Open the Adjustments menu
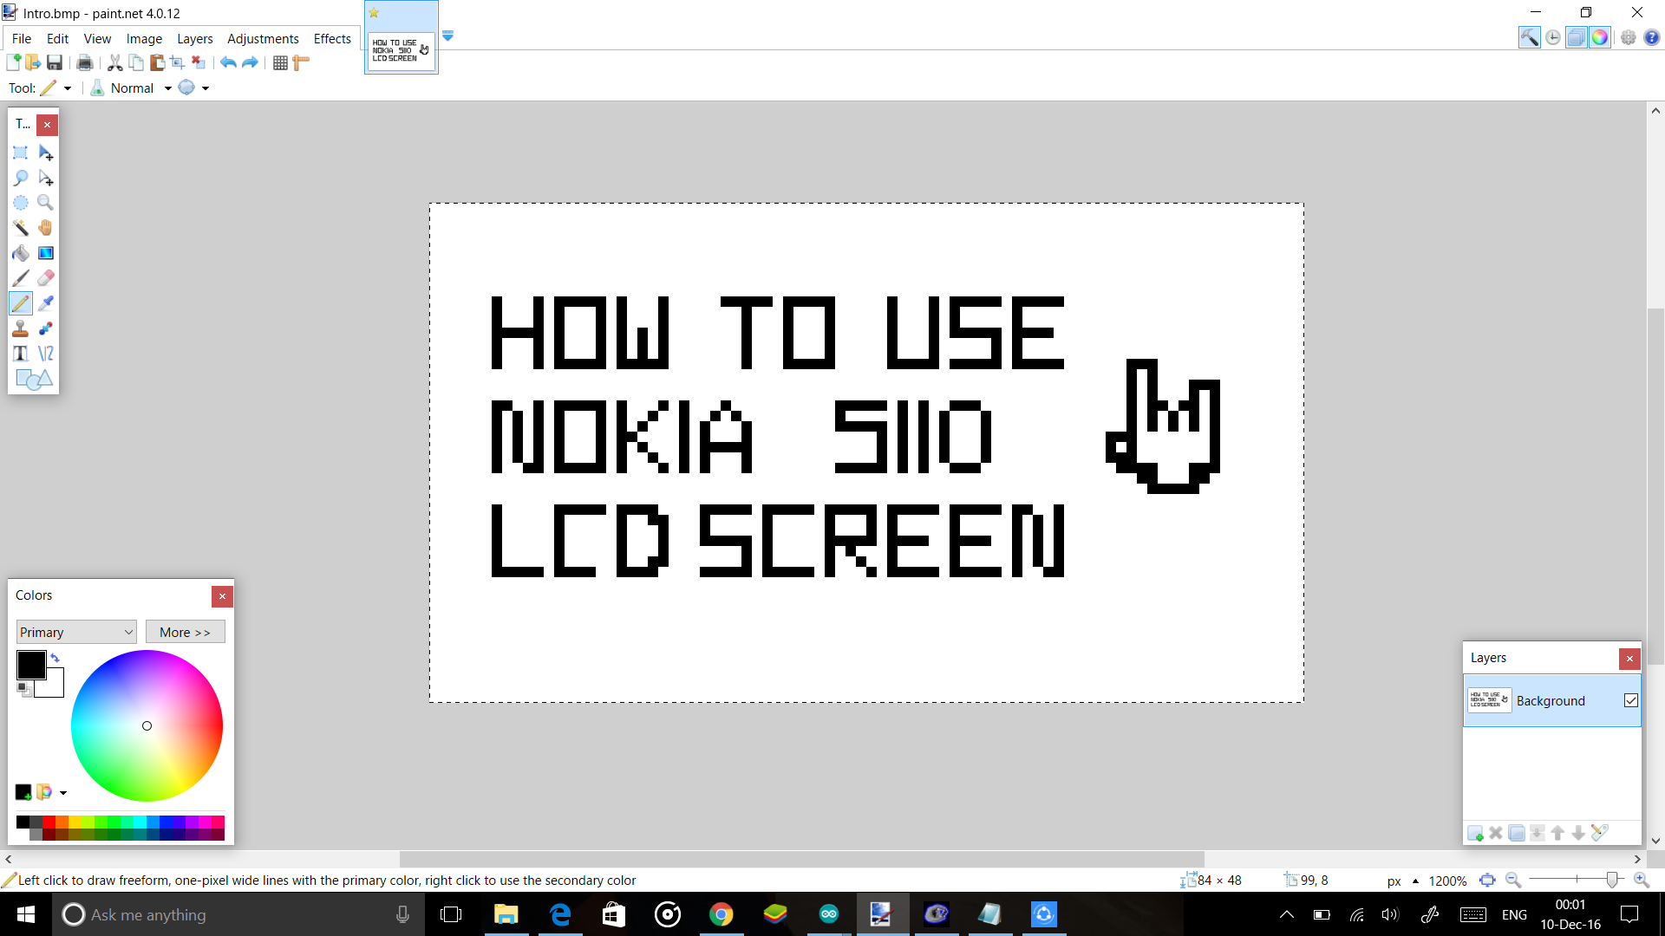The height and width of the screenshot is (936, 1665). (x=262, y=38)
